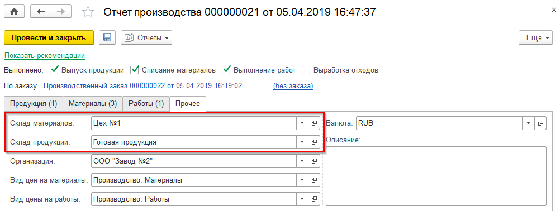Screen dimensions: 556x211
Task: Click the document title Отчет производства 000000021
Action: point(239,12)
